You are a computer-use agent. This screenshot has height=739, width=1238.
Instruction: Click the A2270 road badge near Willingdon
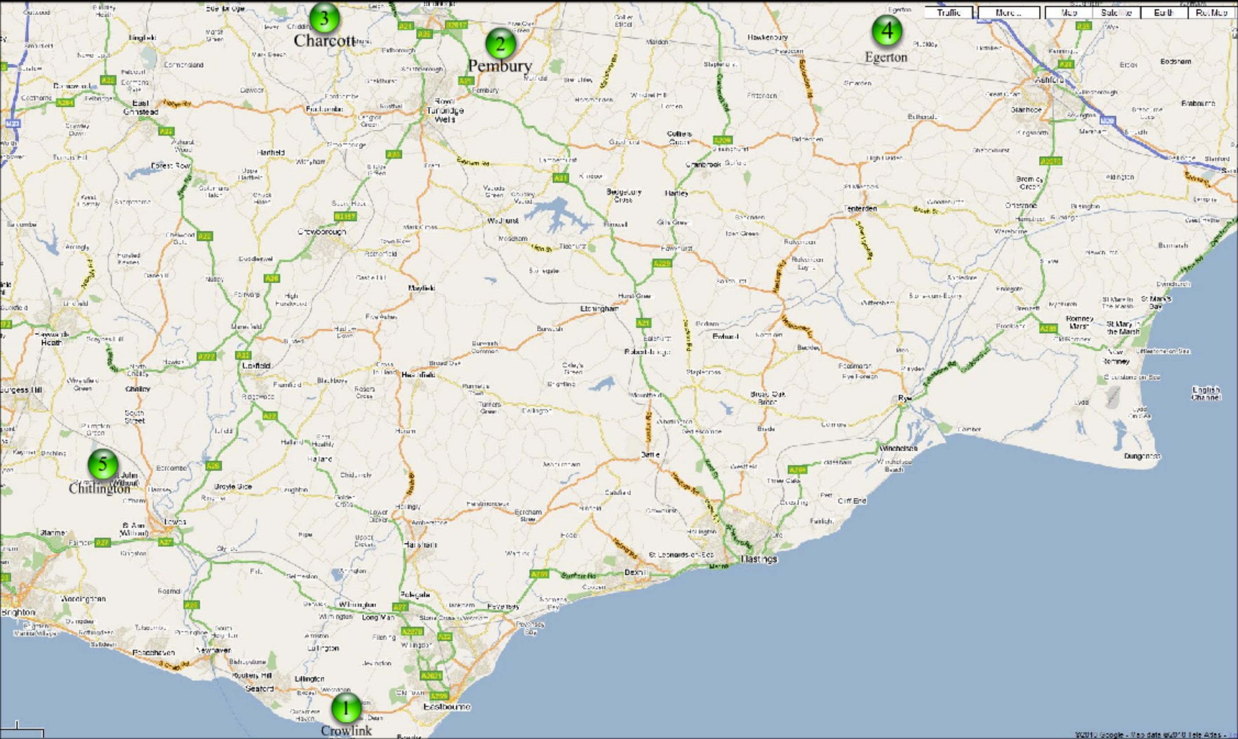point(412,631)
